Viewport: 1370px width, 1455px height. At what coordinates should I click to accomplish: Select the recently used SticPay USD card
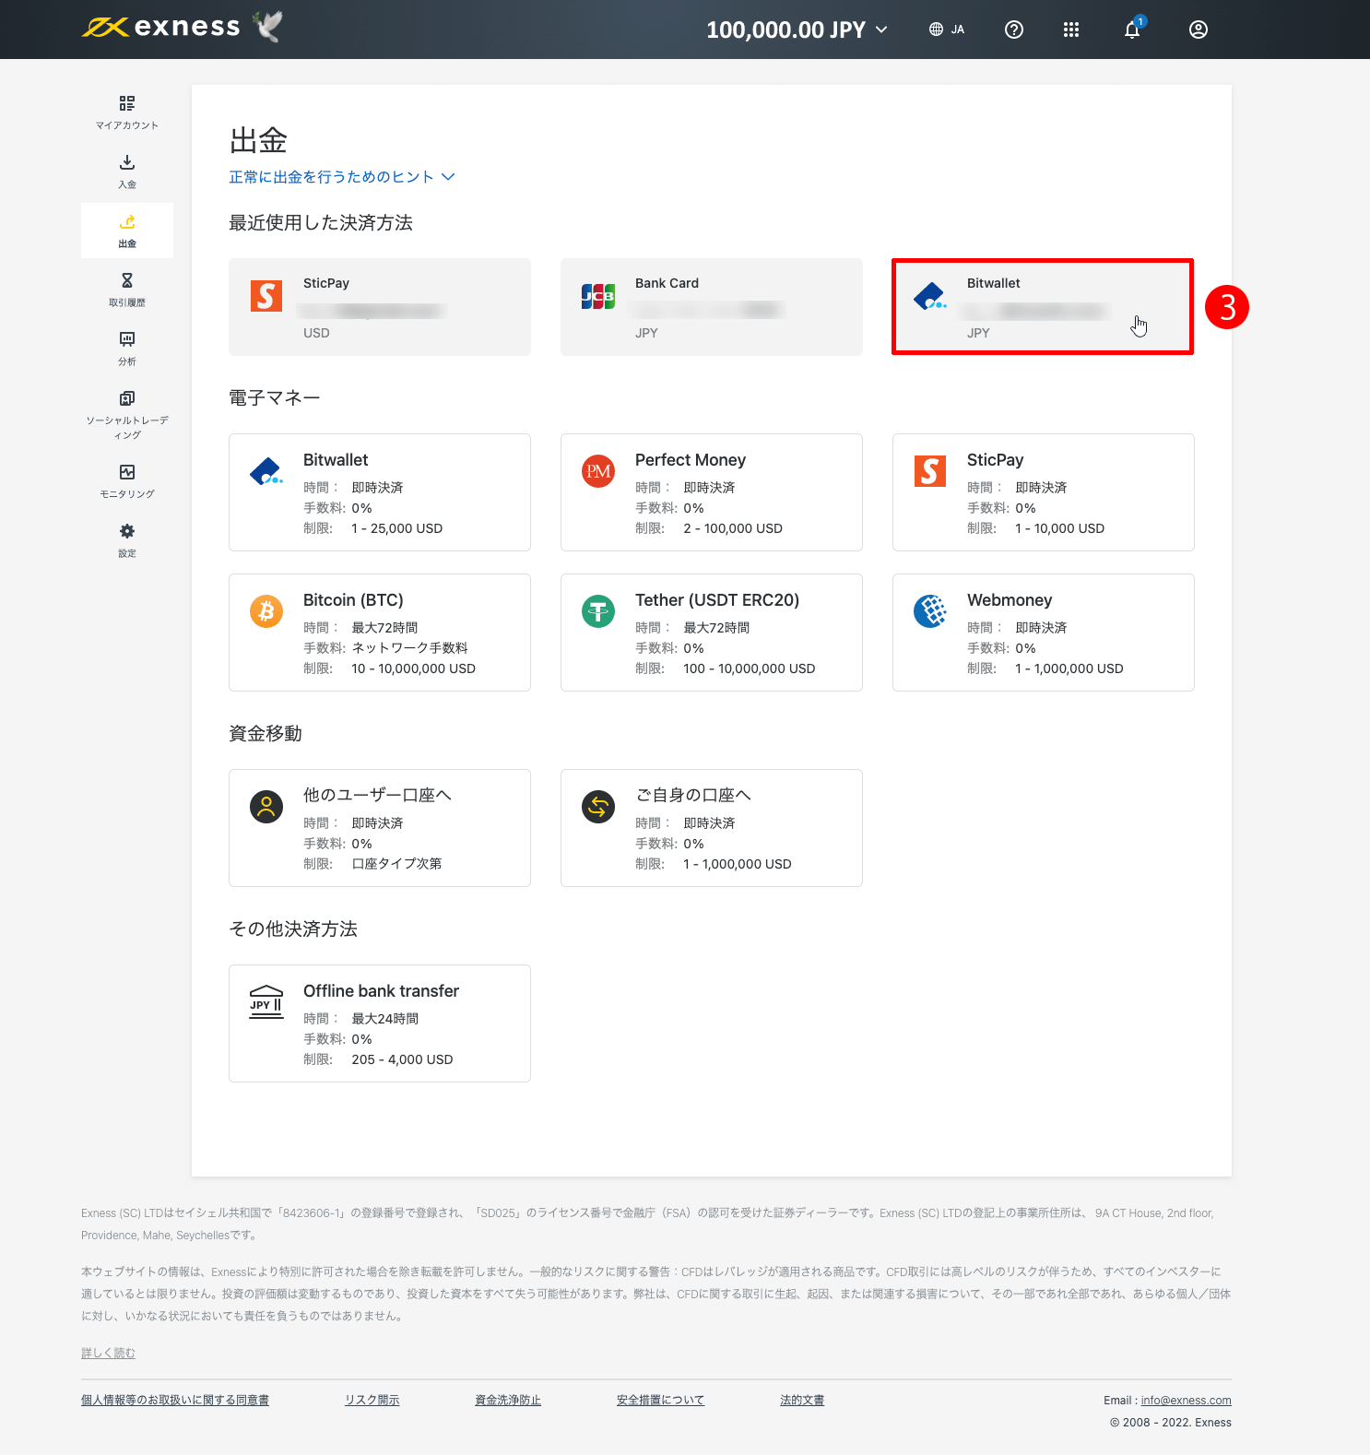[x=380, y=307]
